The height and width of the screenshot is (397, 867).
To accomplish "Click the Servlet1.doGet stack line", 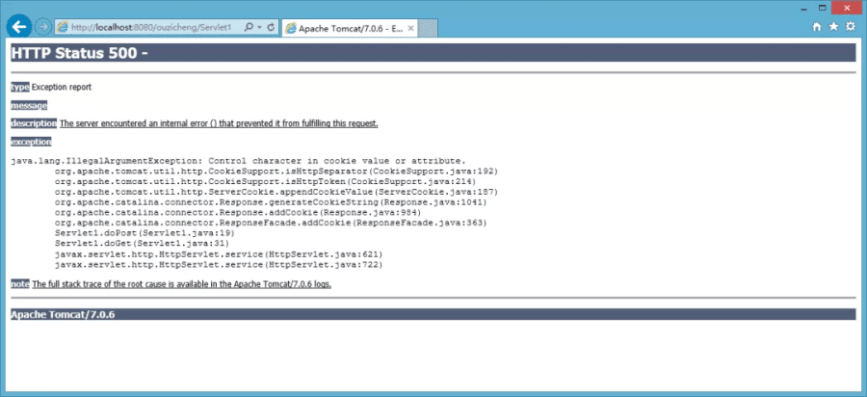I will (x=143, y=243).
